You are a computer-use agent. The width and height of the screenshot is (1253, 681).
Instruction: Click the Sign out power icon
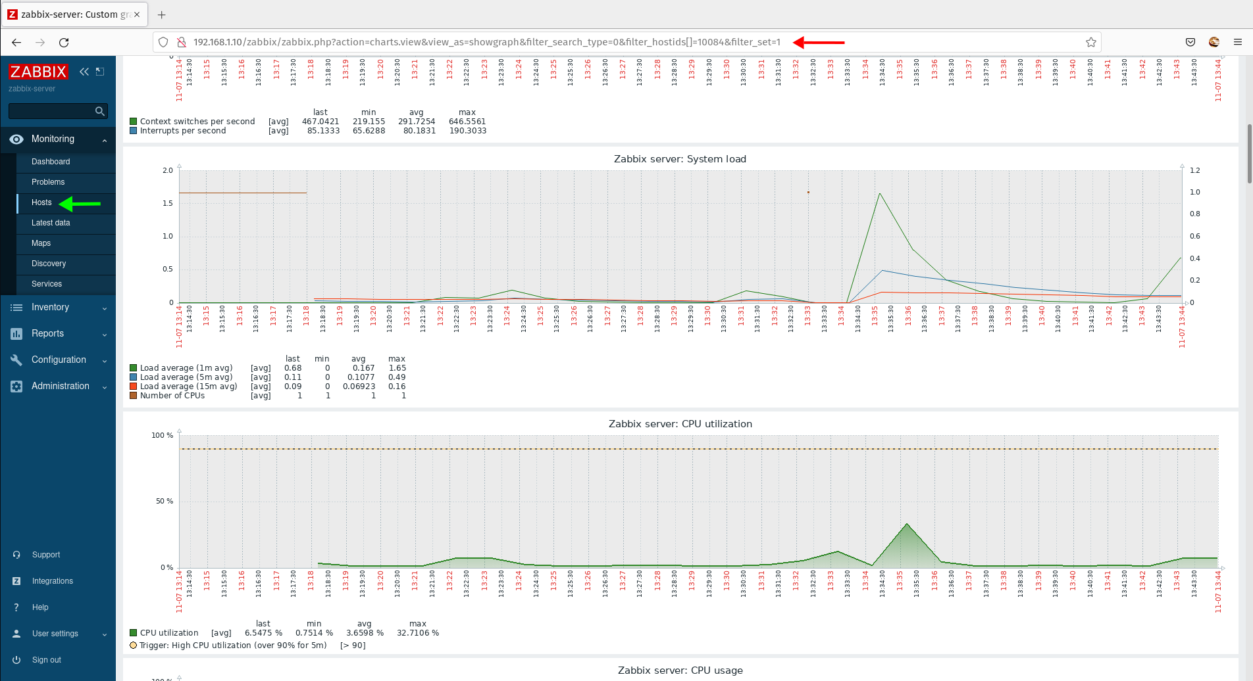16,660
